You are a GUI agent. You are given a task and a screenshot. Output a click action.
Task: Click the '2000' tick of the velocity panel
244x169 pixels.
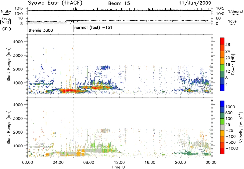(18, 132)
